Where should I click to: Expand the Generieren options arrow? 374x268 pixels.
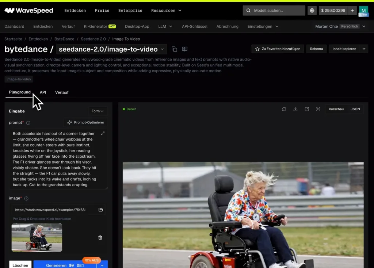(102, 265)
